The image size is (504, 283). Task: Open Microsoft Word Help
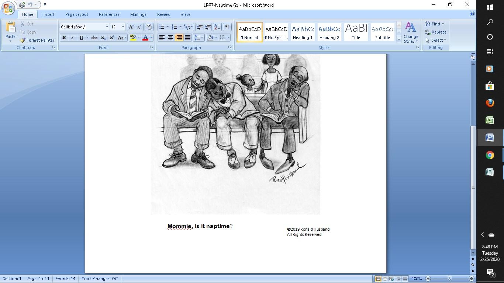pos(472,14)
